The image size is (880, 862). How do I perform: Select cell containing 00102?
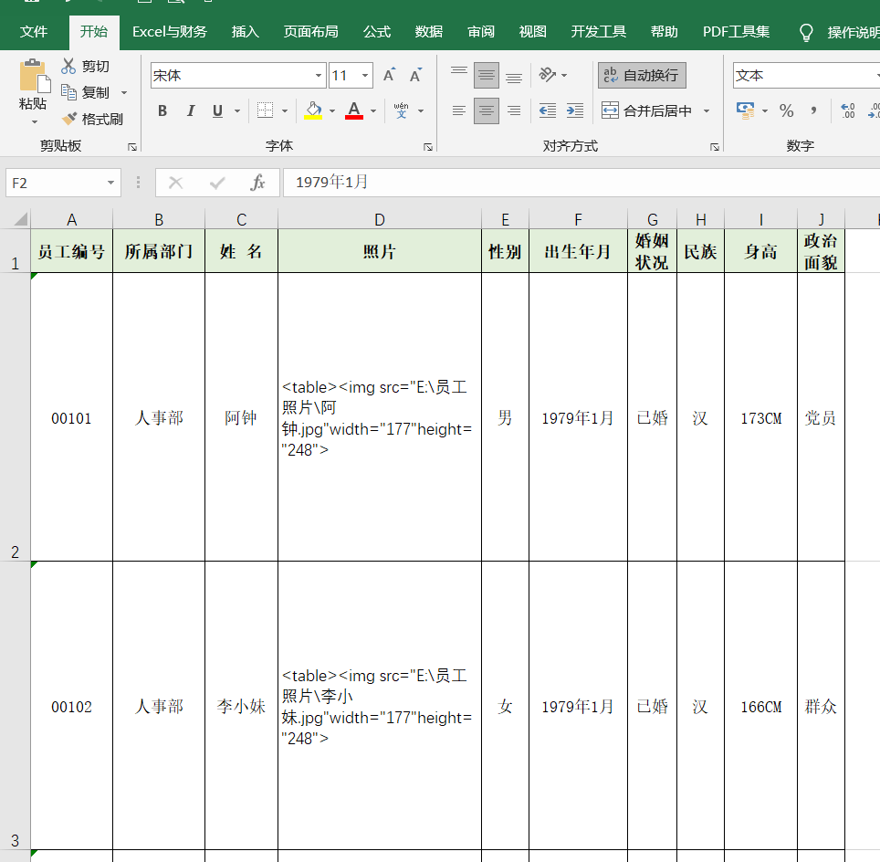point(71,706)
